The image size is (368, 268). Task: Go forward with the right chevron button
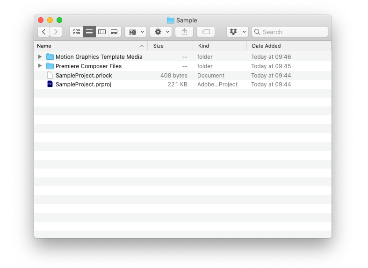(56, 32)
